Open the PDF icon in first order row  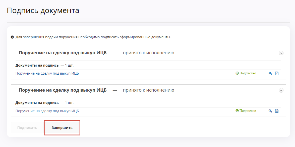pos(277,73)
